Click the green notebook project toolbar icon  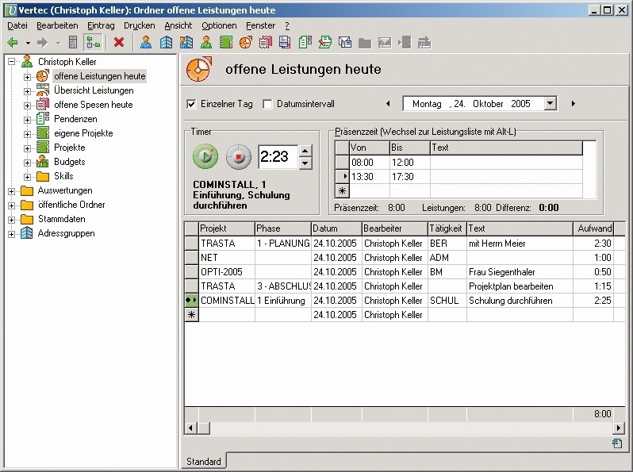[x=225, y=42]
